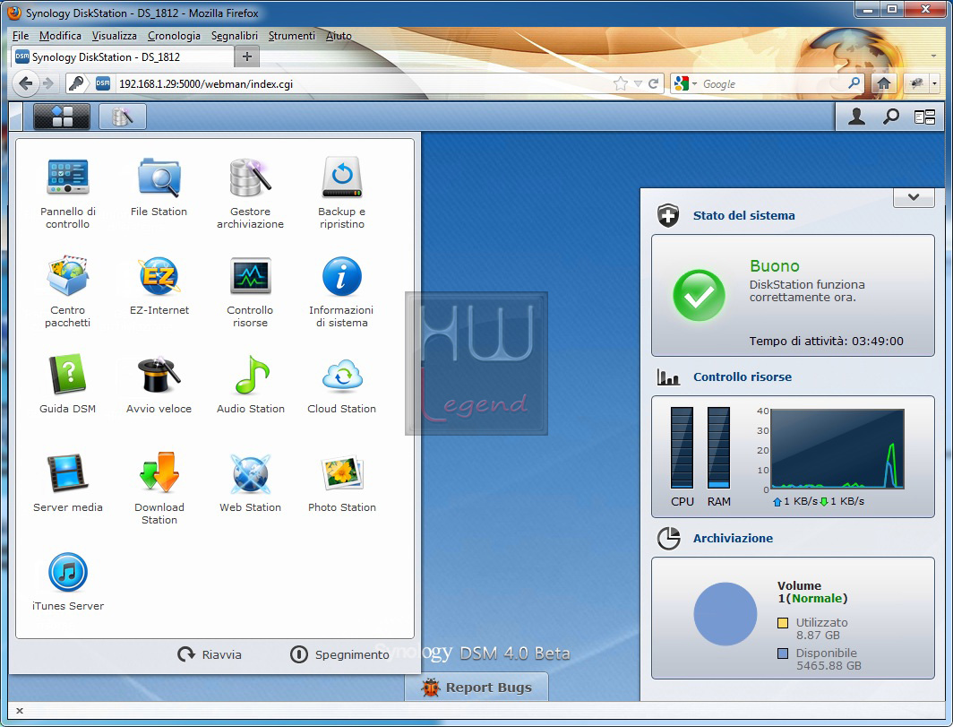Click the network traffic graph

[x=837, y=449]
